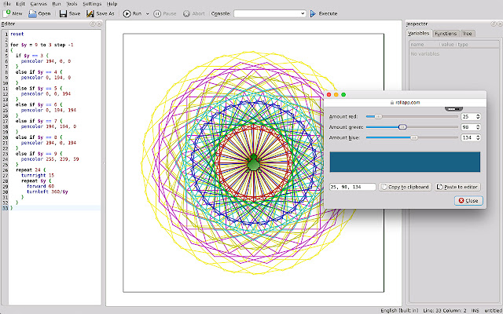Save the script using the Save icon

pyautogui.click(x=63, y=14)
